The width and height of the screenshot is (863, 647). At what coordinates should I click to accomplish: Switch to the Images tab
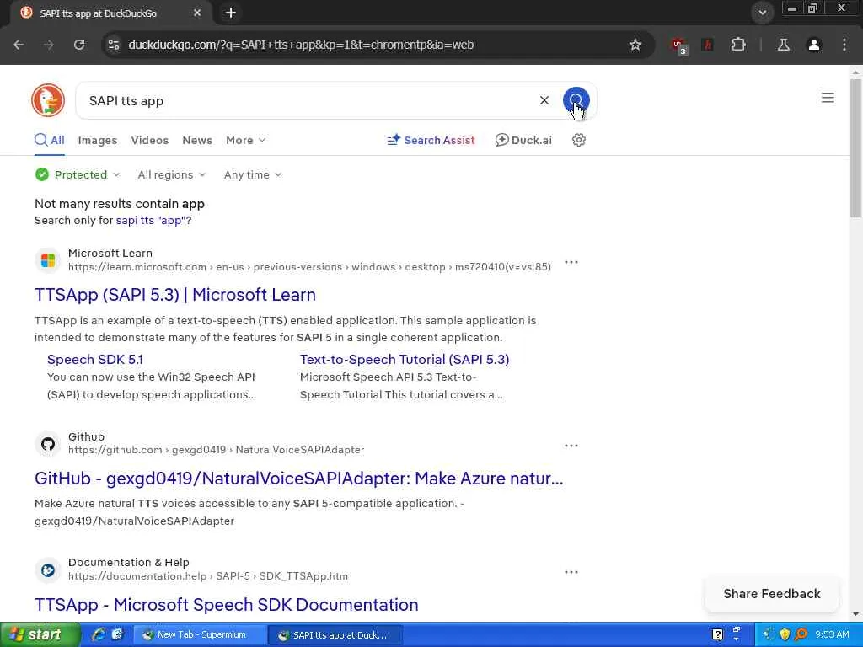[98, 140]
